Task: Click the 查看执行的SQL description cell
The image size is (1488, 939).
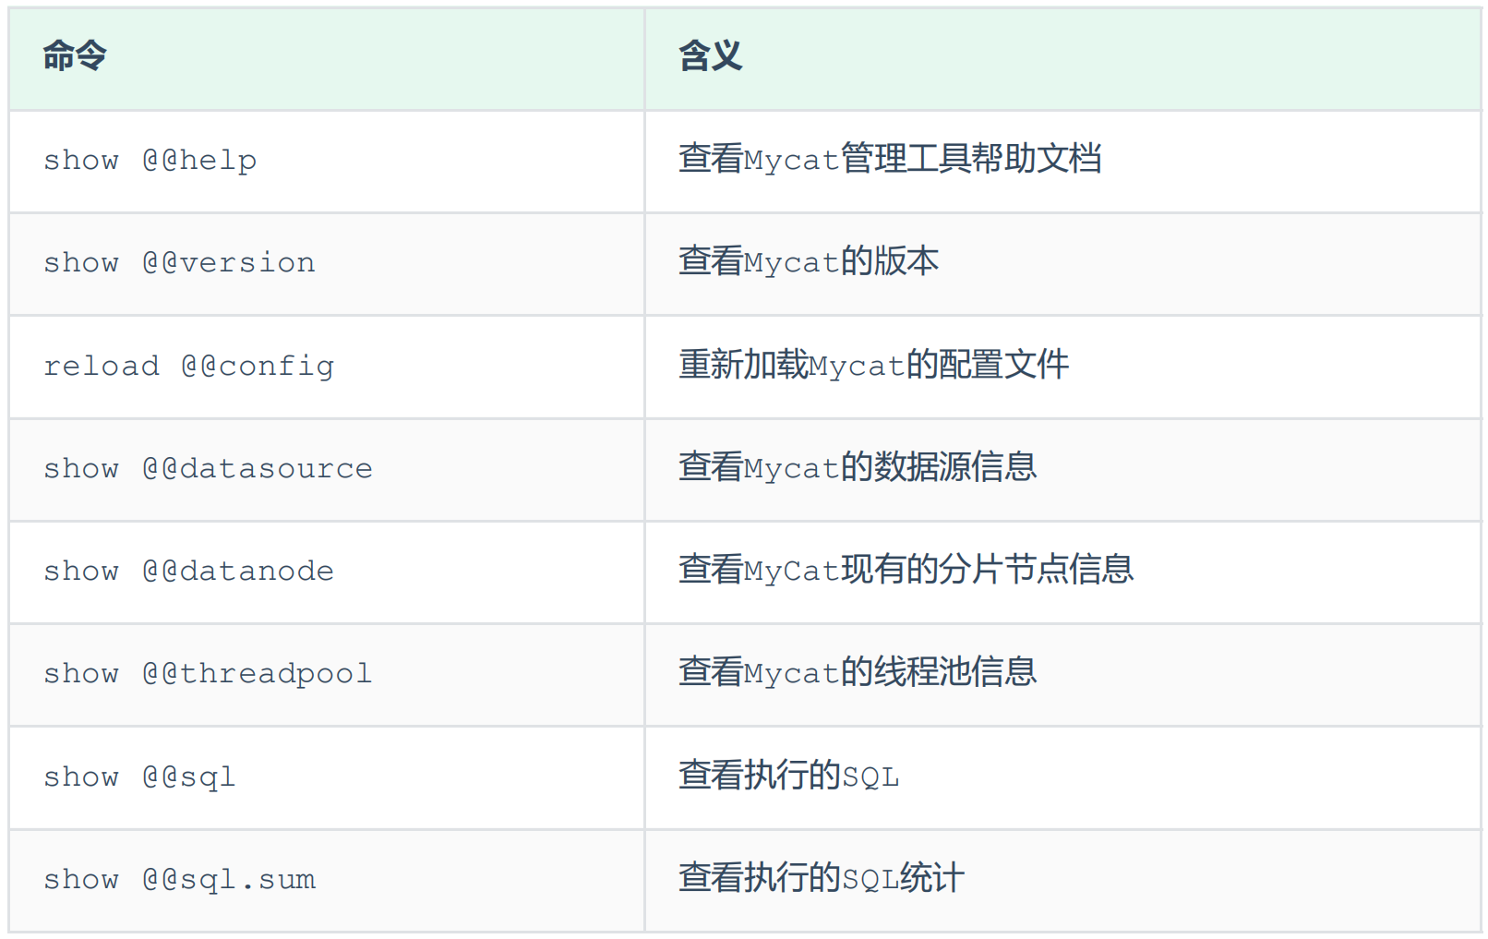Action: pos(788,776)
